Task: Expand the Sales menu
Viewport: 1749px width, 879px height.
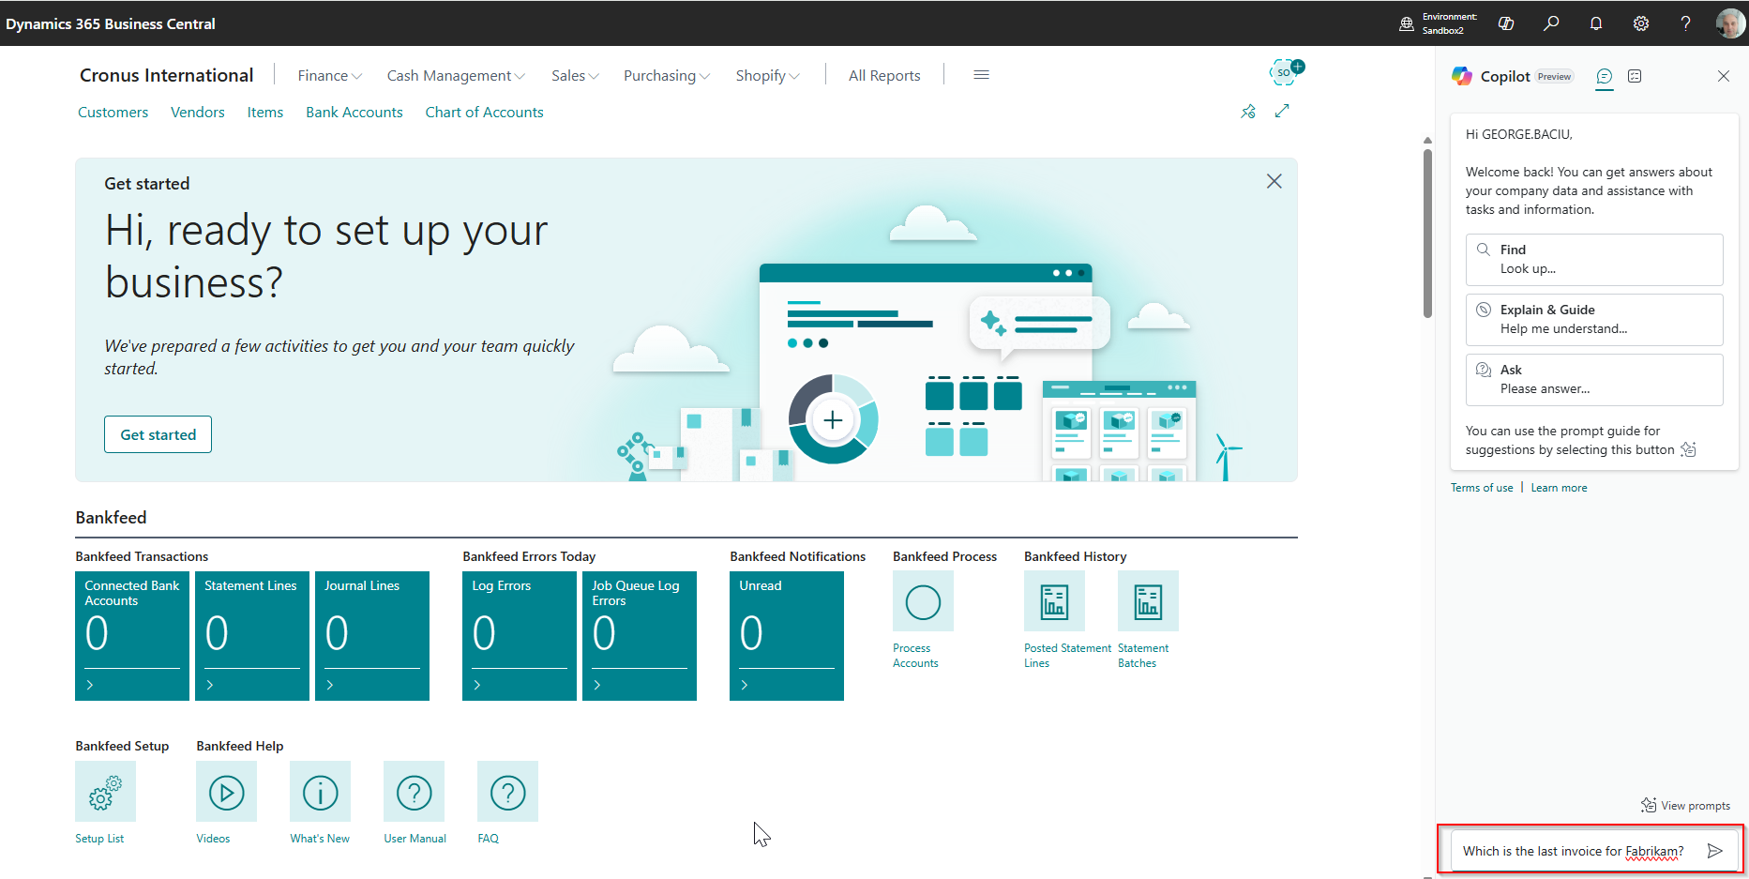Action: tap(575, 75)
